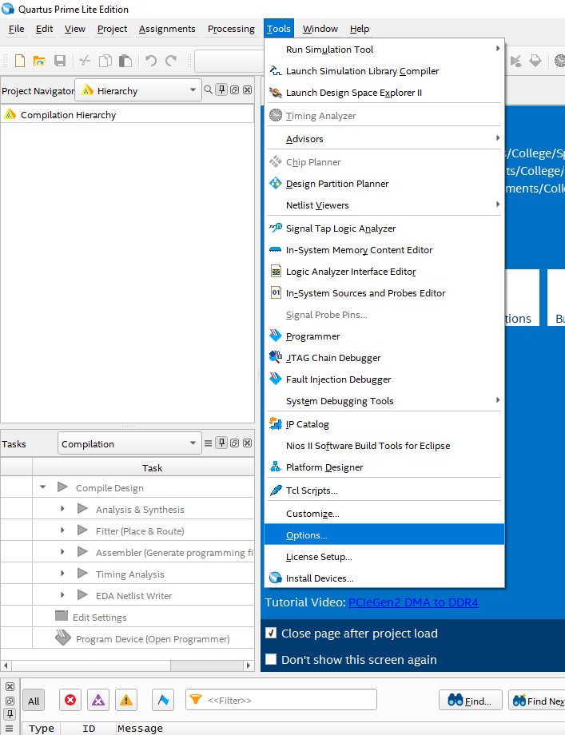Screen dimensions: 565x735
Task: Expand the EDA Netlist Writer task
Action: (62, 595)
